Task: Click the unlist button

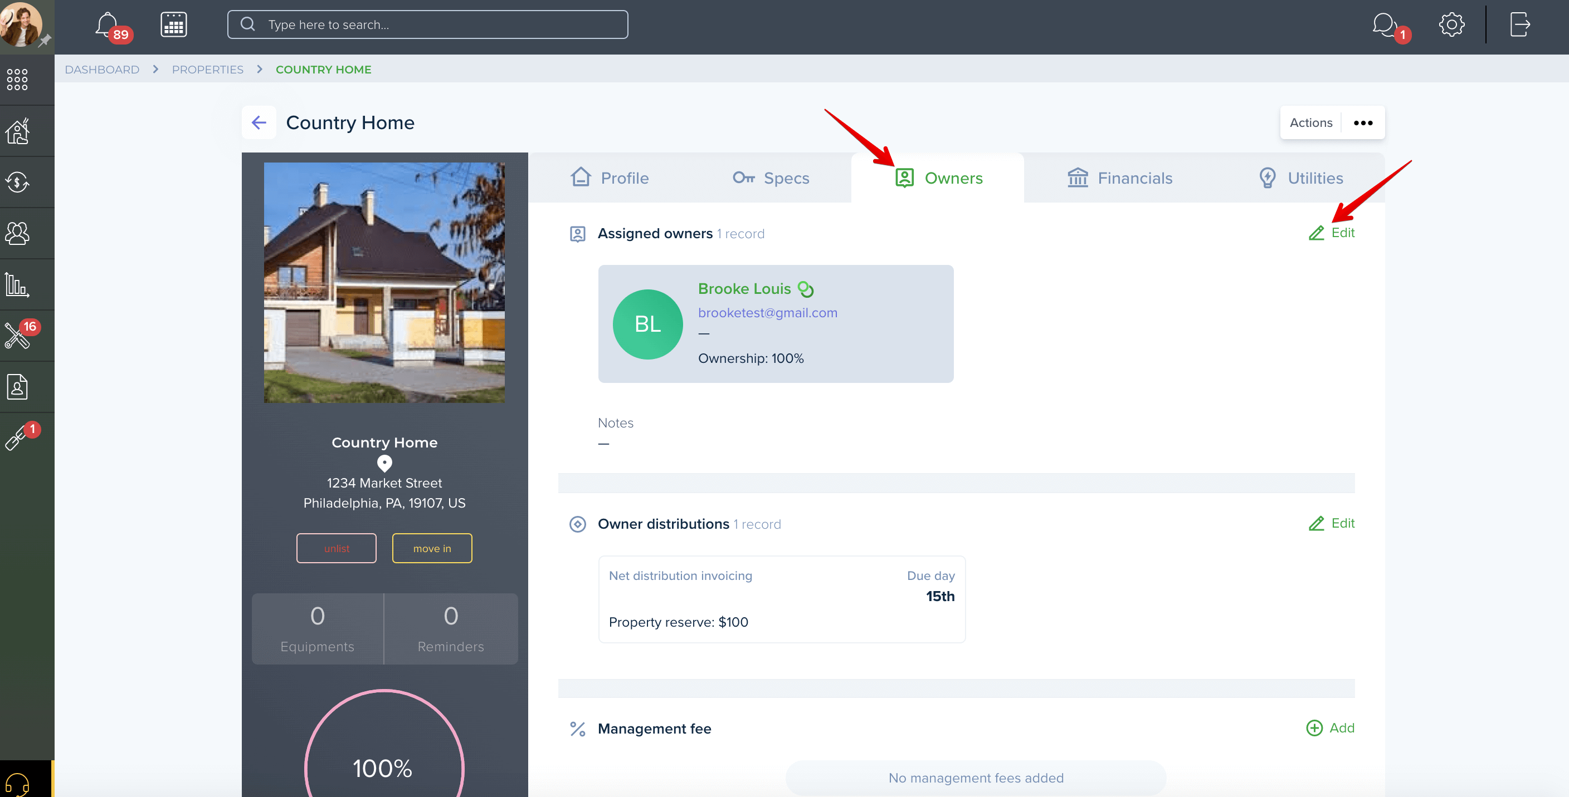Action: click(x=336, y=548)
